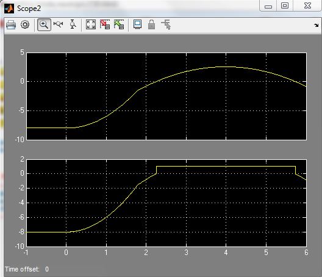Toggle the Floating scope icon
This screenshot has width=322, height=277.
(x=137, y=24)
